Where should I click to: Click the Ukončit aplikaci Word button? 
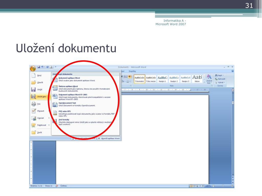[x=109, y=138]
